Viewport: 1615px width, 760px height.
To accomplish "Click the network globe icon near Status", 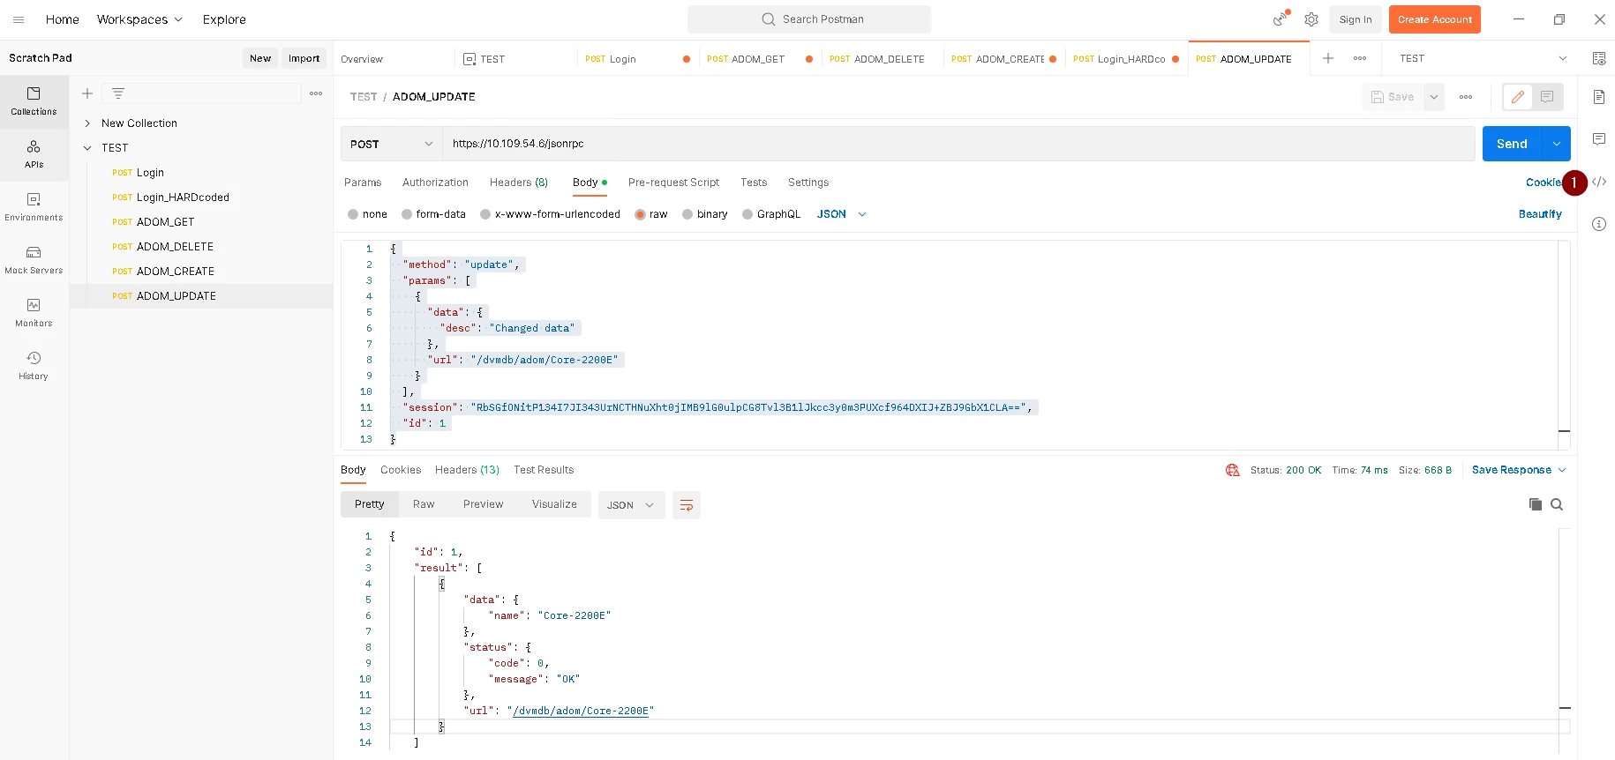I will [1233, 470].
